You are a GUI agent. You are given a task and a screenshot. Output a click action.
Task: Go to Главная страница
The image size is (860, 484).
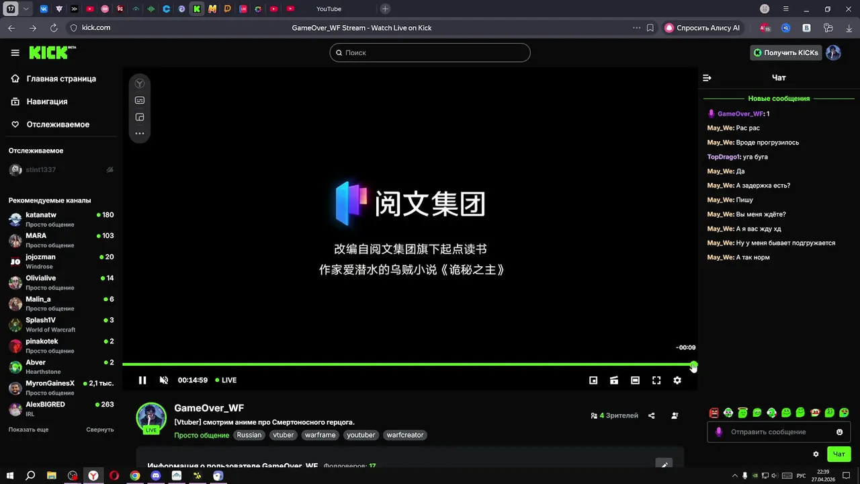tap(54, 79)
